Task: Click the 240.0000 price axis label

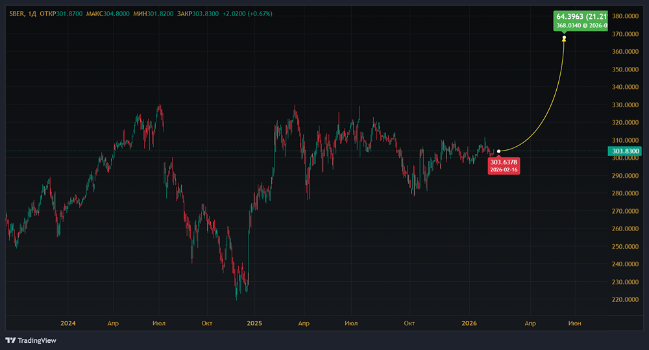Action: point(625,264)
